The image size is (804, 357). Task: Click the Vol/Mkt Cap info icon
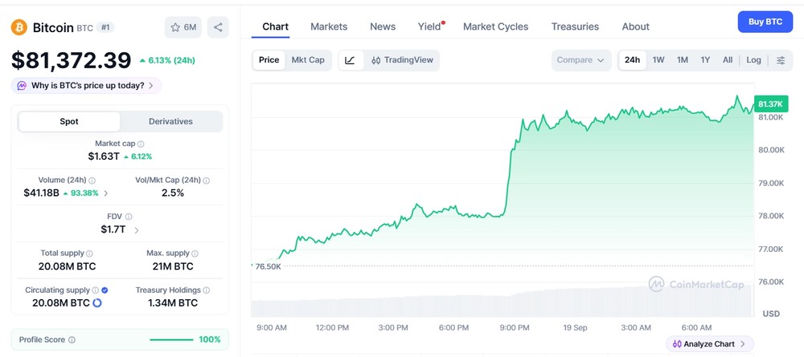tap(206, 181)
